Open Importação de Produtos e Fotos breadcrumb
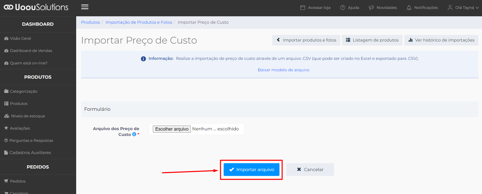This screenshot has height=194, width=482. point(139,22)
